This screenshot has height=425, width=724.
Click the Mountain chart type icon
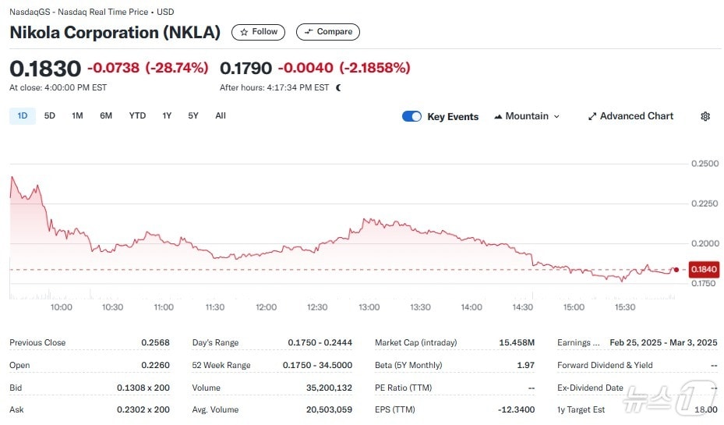[x=497, y=117]
